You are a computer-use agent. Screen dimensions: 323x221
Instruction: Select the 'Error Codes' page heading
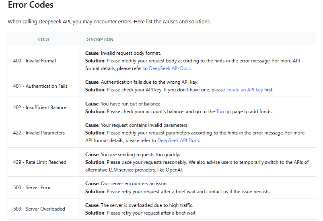(31, 5)
